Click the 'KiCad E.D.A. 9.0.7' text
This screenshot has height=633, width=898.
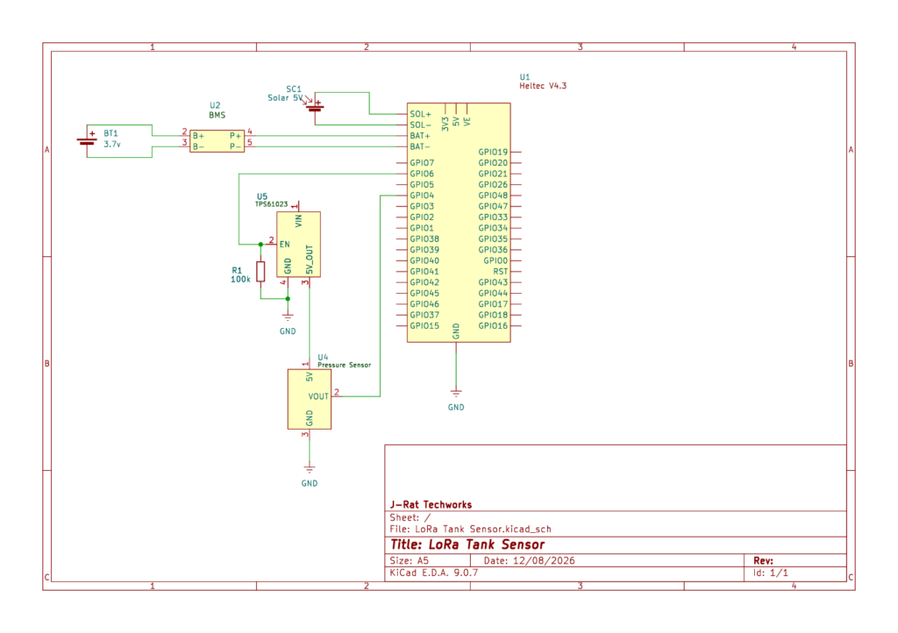pyautogui.click(x=433, y=573)
